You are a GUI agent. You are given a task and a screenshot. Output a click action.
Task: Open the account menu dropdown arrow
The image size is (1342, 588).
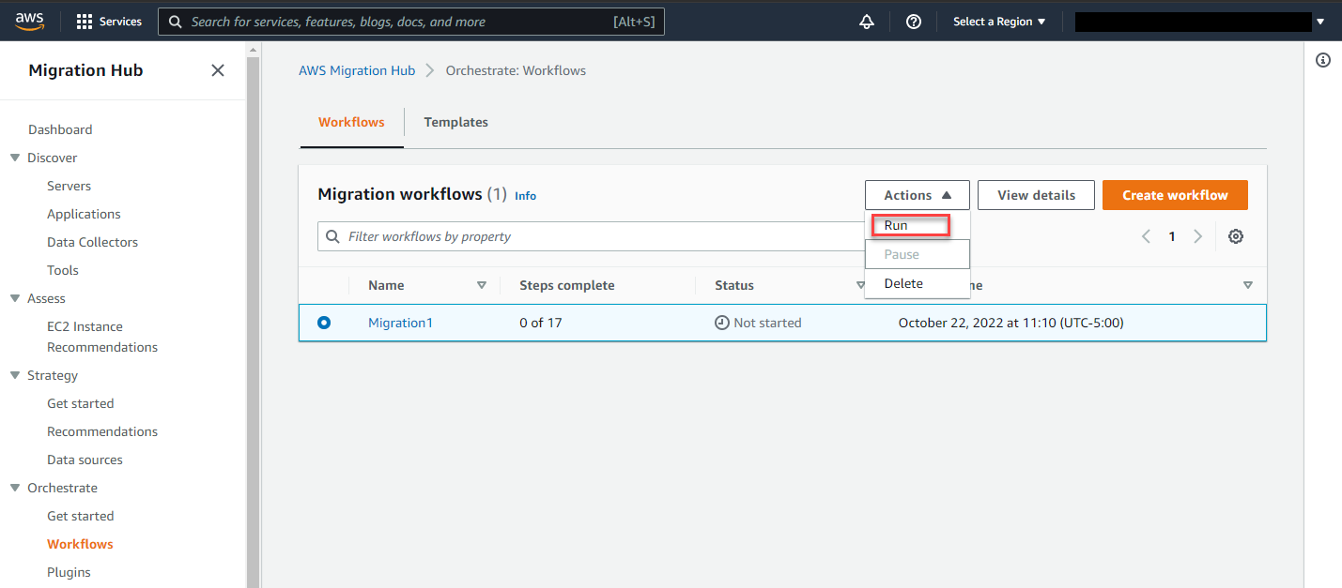click(1321, 22)
